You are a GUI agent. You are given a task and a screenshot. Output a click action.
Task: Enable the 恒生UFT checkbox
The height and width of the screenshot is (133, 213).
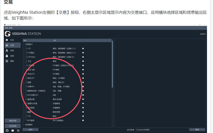[x=83, y=78]
